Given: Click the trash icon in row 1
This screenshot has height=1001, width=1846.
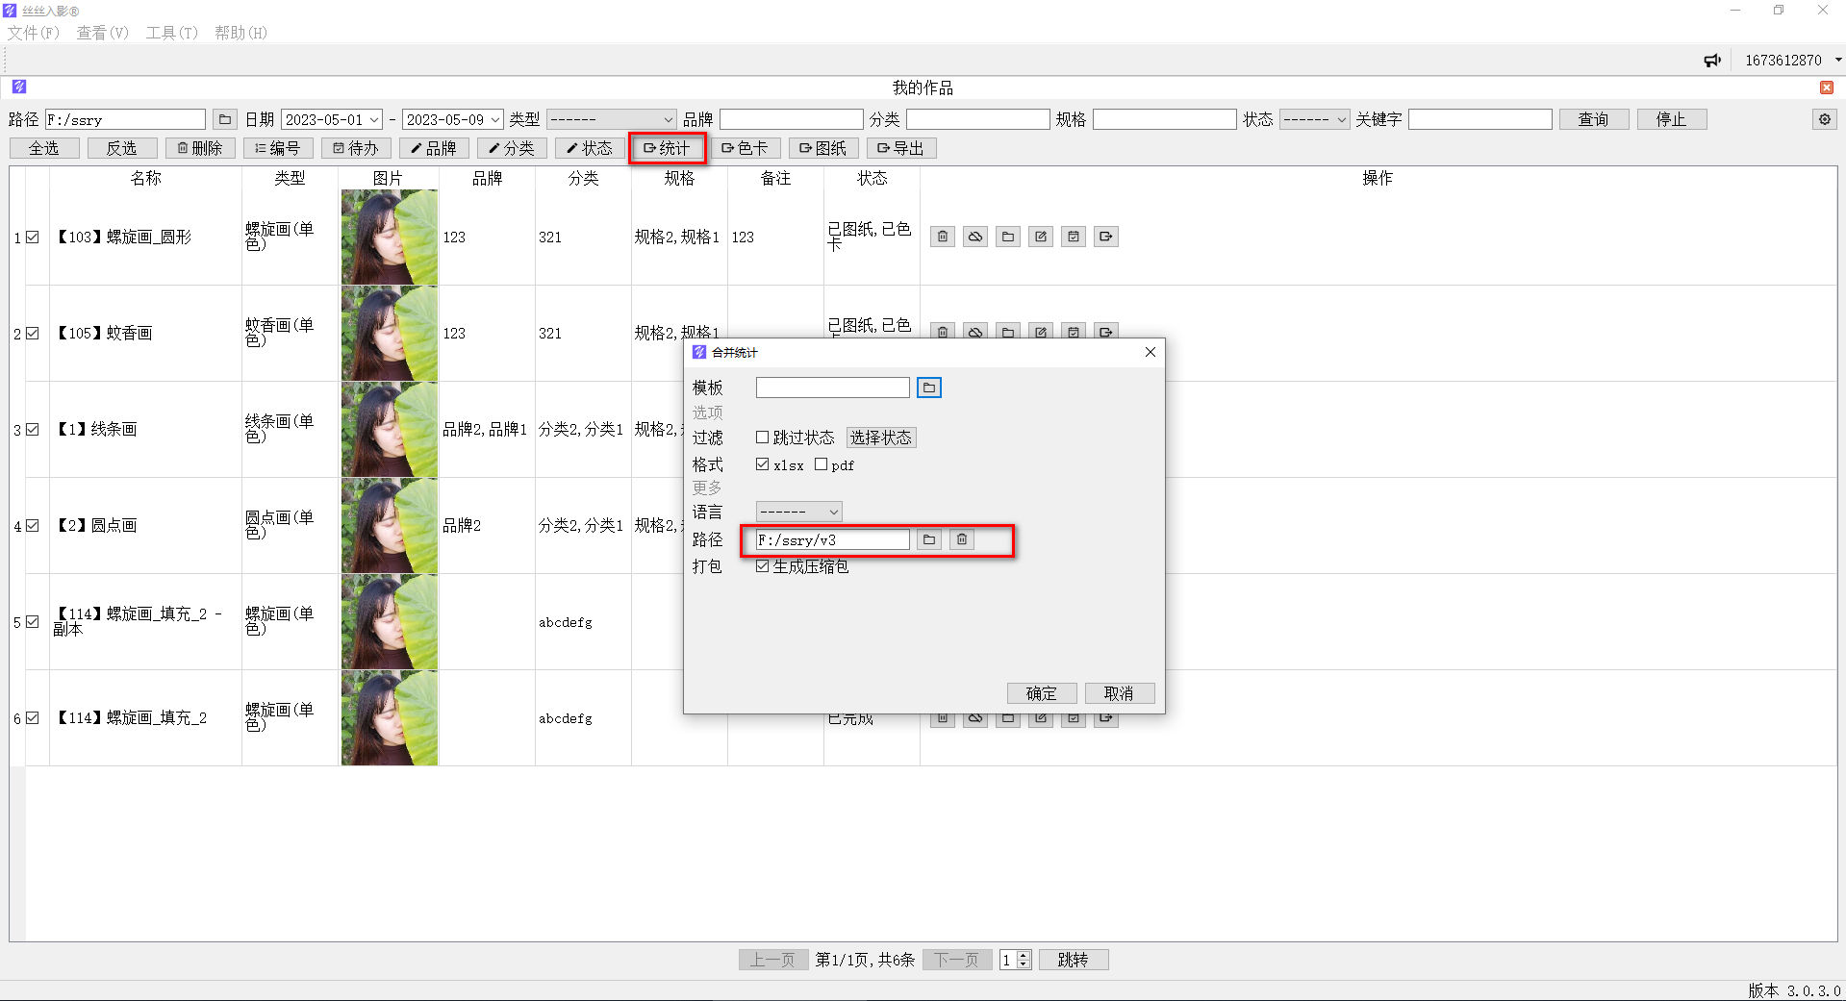Looking at the screenshot, I should coord(943,237).
